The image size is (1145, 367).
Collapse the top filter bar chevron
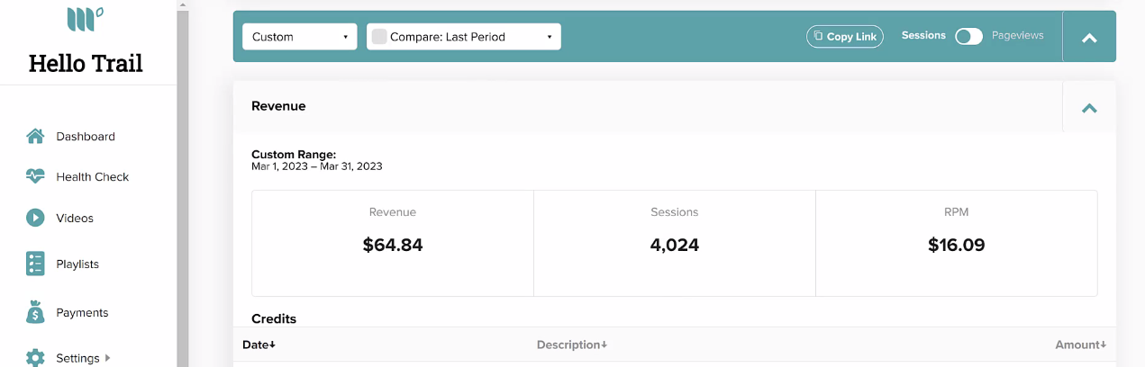pyautogui.click(x=1089, y=38)
